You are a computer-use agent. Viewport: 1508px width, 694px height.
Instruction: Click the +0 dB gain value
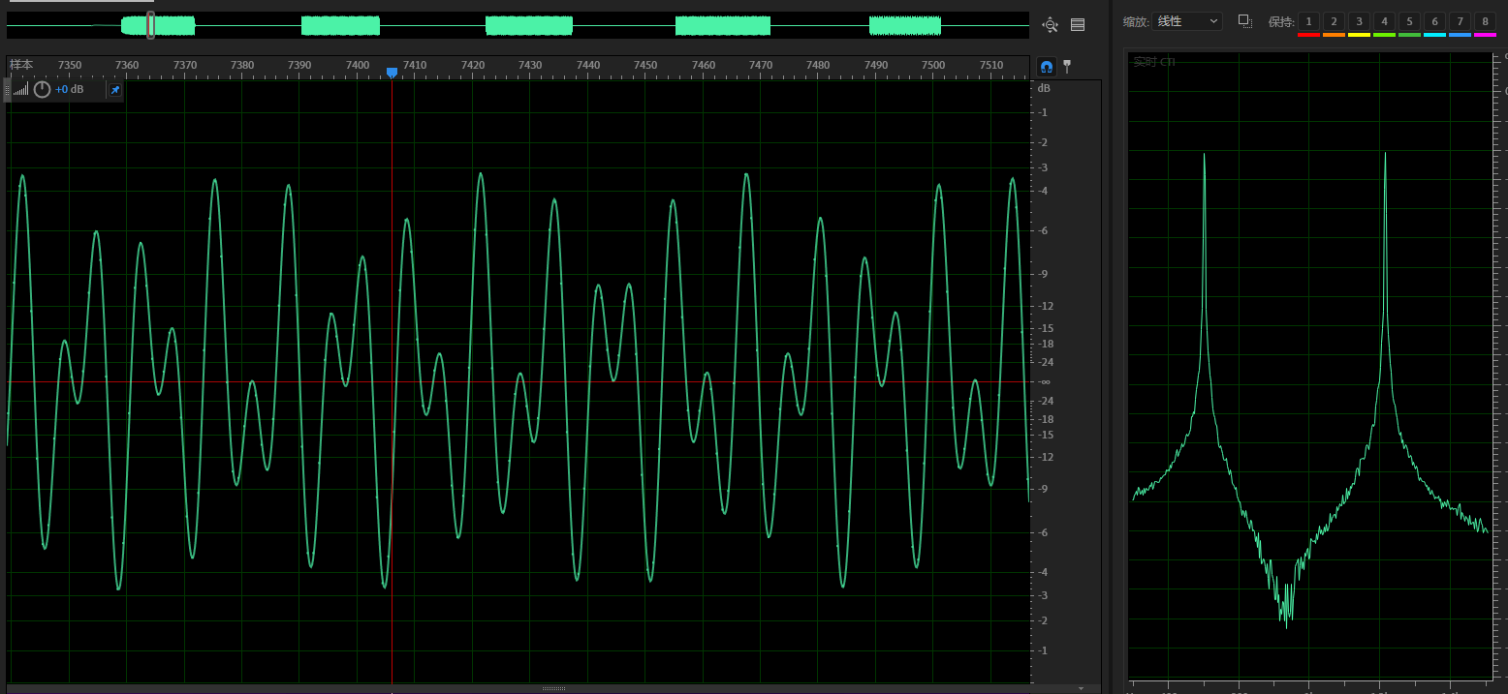tap(69, 90)
